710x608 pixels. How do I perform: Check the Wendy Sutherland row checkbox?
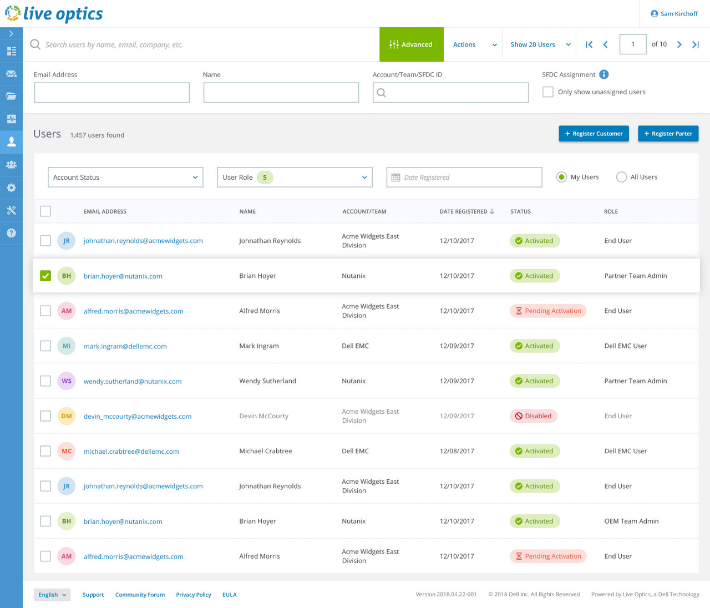pyautogui.click(x=45, y=381)
